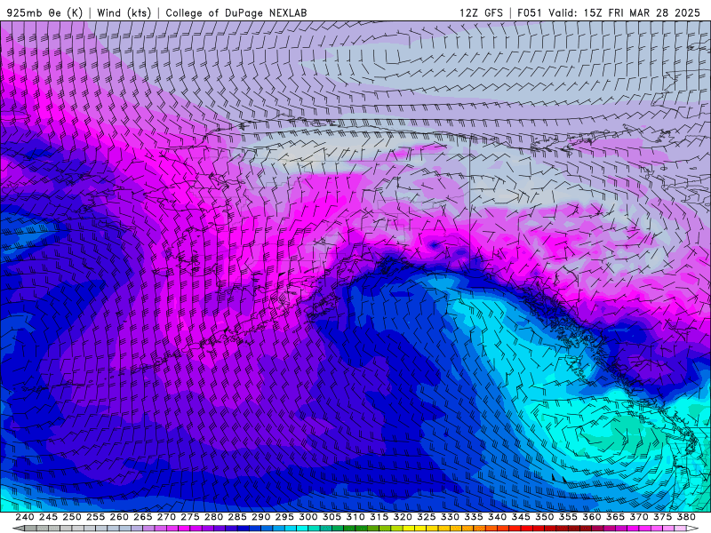The height and width of the screenshot is (533, 711).
Task: Click the 280 colorbar value
Action: coord(213,517)
